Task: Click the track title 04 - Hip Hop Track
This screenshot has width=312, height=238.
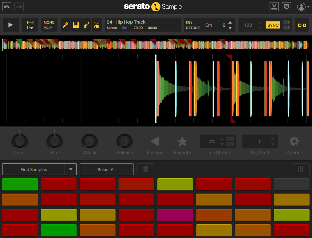Action: (126, 22)
